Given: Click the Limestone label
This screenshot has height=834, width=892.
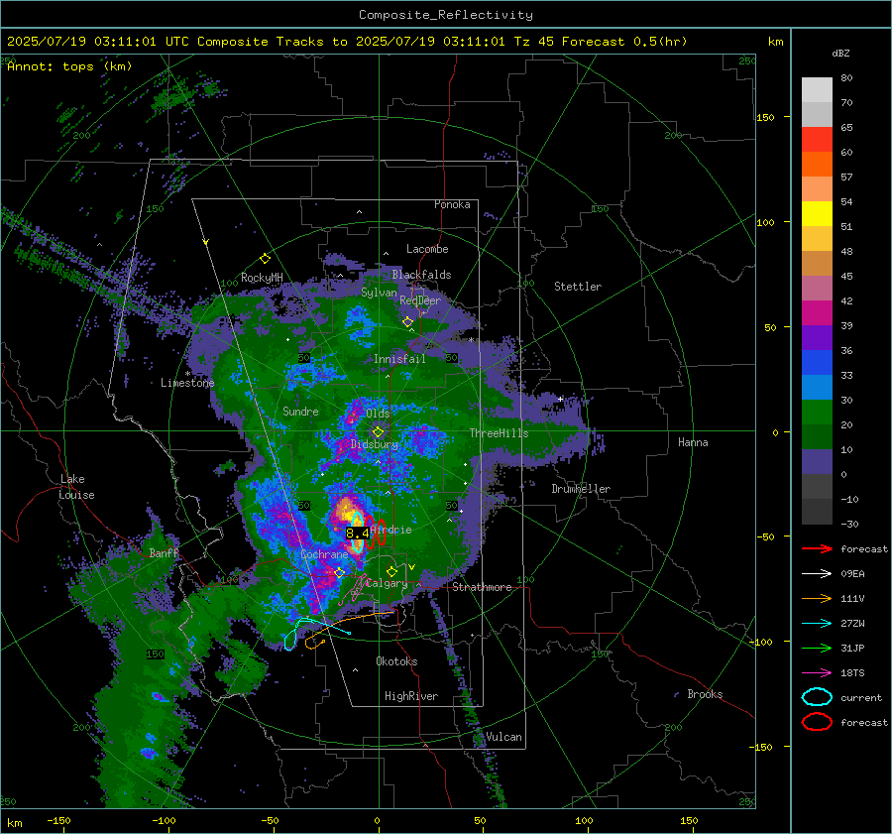Looking at the screenshot, I should (187, 383).
